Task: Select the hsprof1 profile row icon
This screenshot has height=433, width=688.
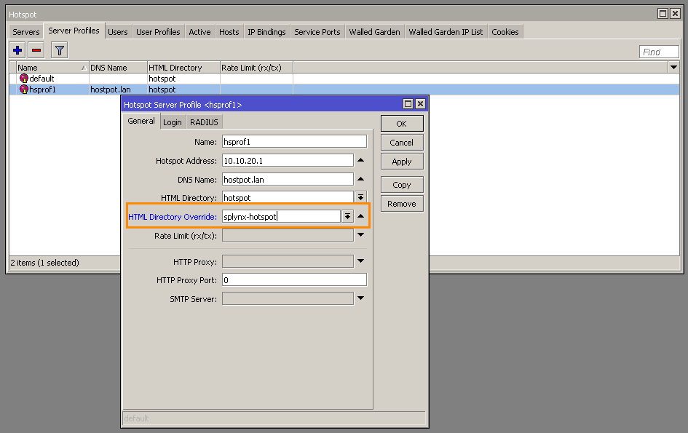Action: coord(24,90)
